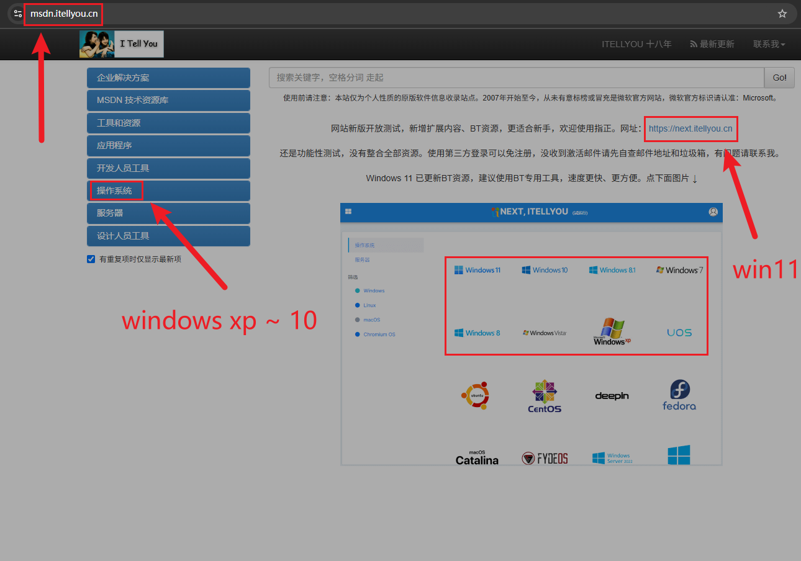
Task: Expand the 联系我 dropdown menu
Action: (769, 44)
